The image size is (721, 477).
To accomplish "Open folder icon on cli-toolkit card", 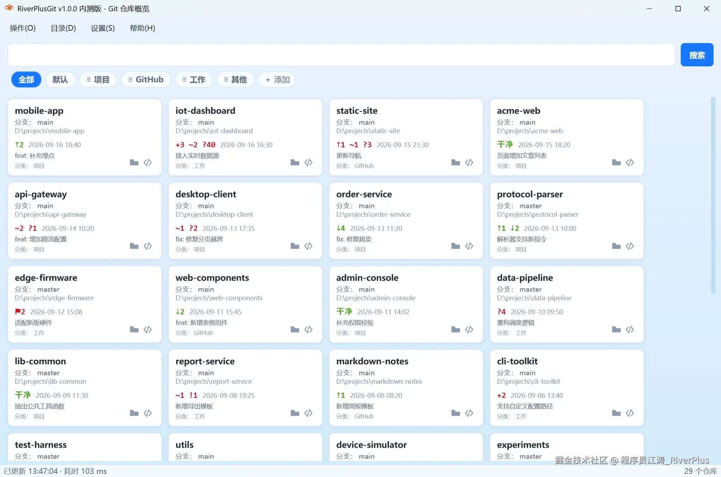I will [616, 413].
